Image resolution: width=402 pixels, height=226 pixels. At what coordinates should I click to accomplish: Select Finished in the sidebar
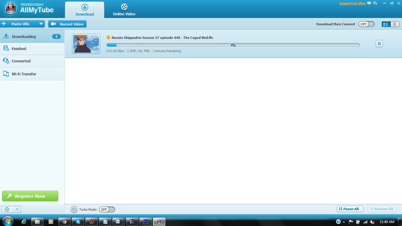coord(32,49)
